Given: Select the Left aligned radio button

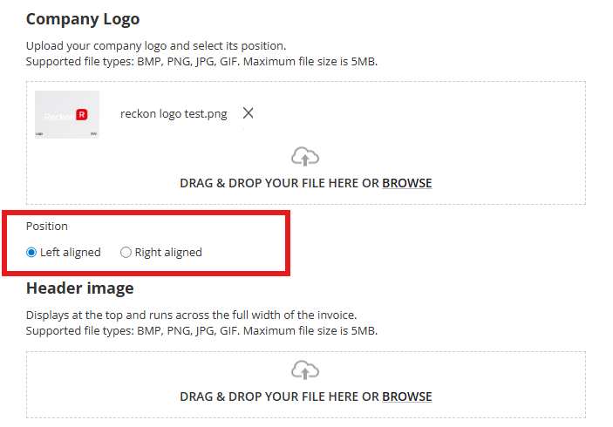Looking at the screenshot, I should pos(31,253).
